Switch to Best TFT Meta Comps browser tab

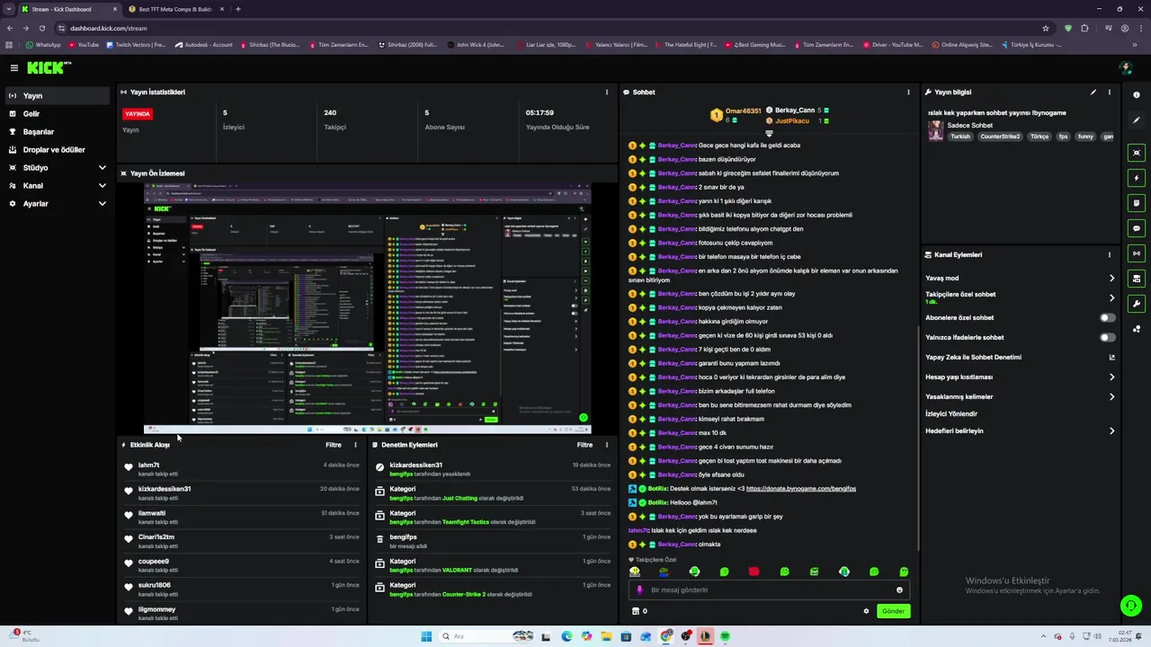pyautogui.click(x=175, y=9)
